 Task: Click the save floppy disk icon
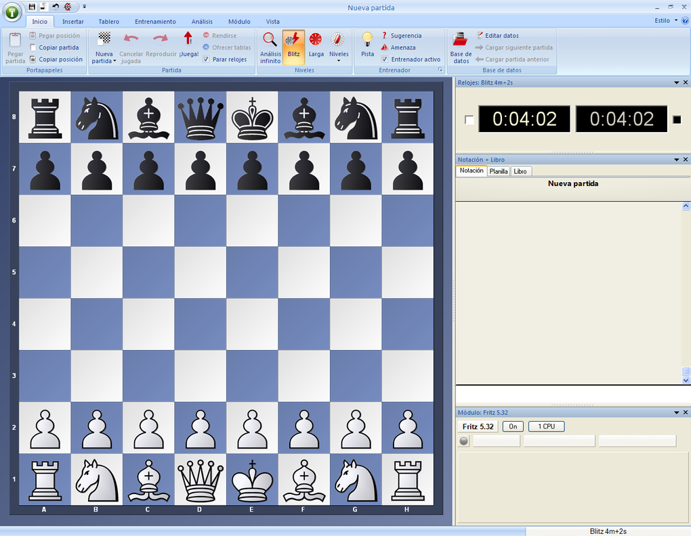point(32,7)
